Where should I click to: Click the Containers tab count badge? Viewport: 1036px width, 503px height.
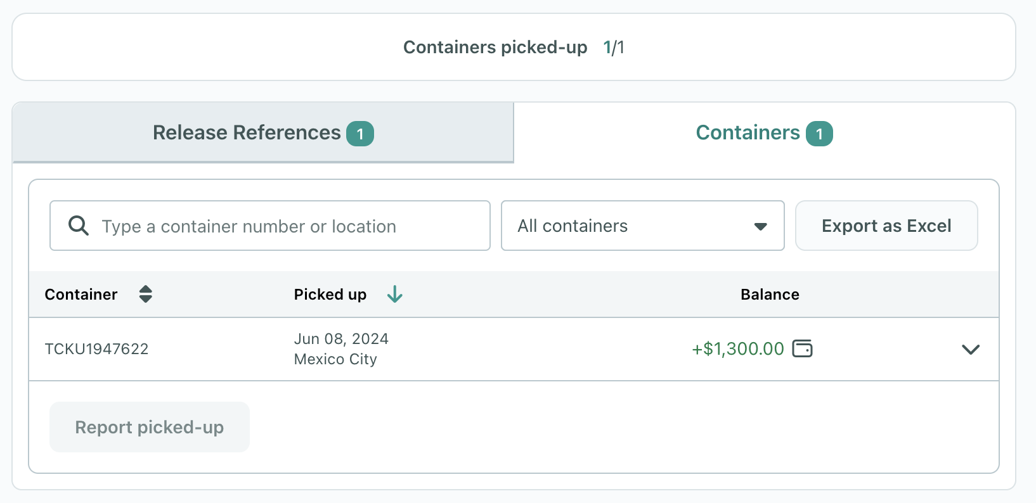click(x=819, y=134)
